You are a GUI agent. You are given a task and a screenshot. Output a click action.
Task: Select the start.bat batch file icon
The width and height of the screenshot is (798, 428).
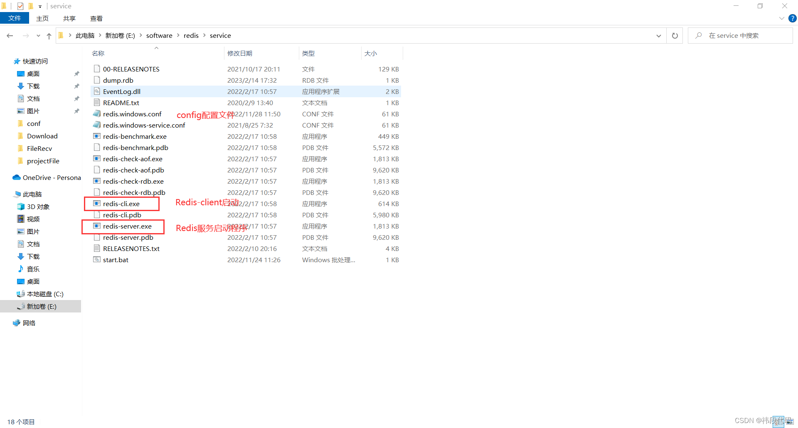click(x=97, y=260)
